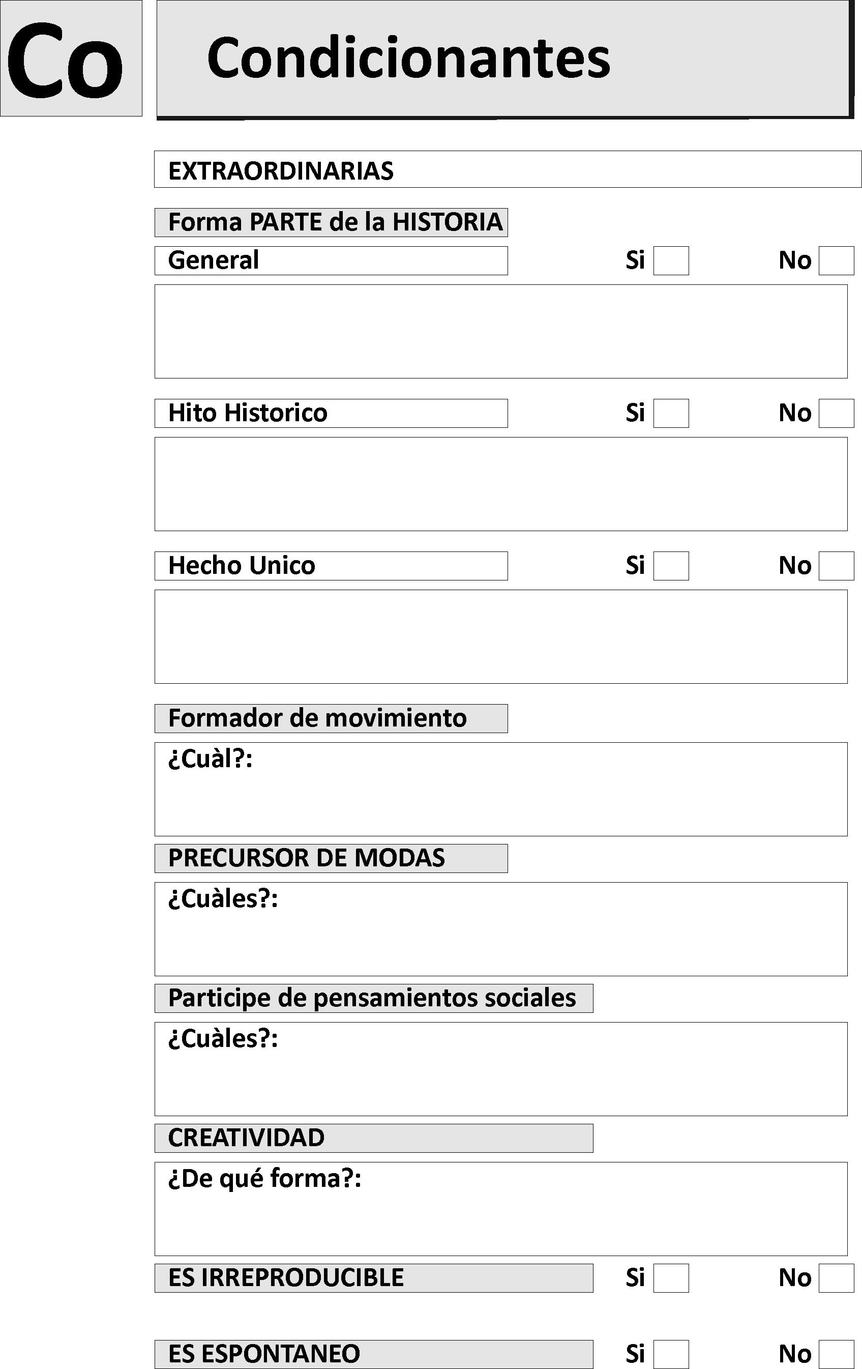Check Si box for ES ESPONTANEO
862x1369 pixels.
tap(671, 1354)
